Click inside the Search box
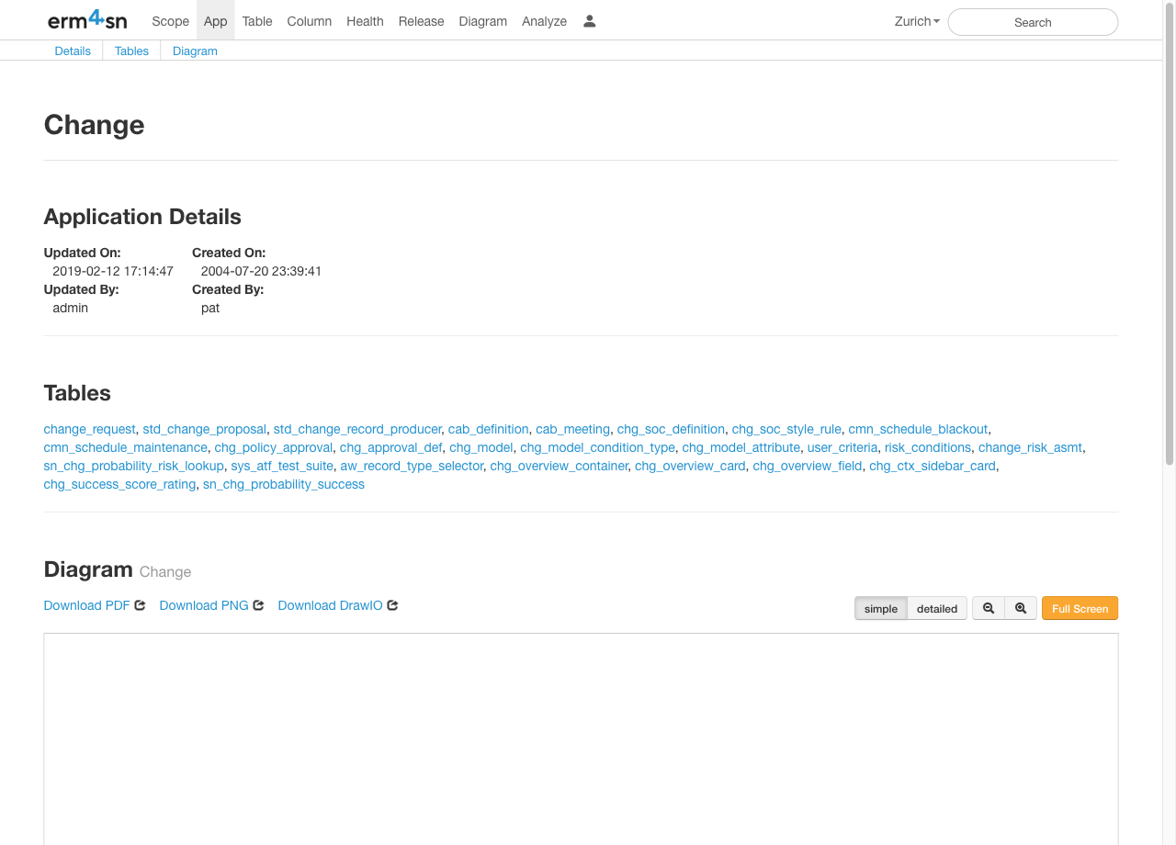This screenshot has height=845, width=1176. pyautogui.click(x=1033, y=22)
